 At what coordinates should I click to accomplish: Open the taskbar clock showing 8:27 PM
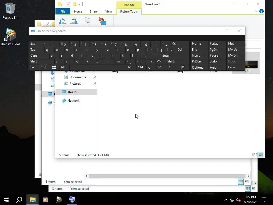[x=250, y=200]
